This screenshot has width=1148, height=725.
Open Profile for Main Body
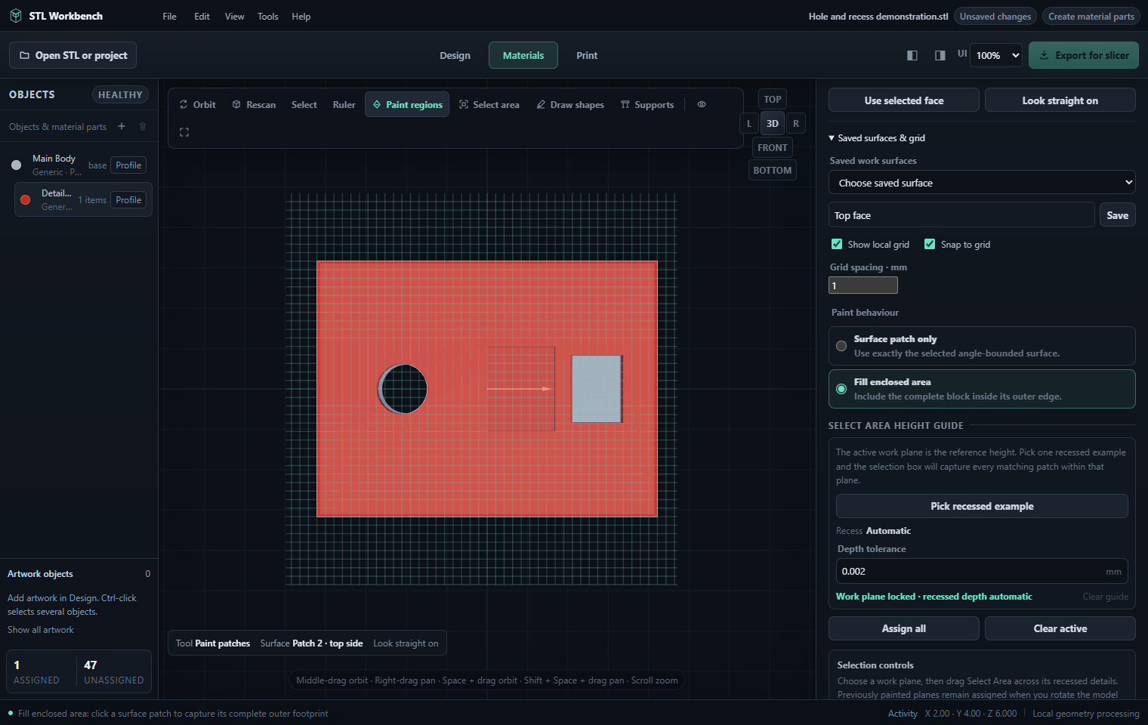[x=128, y=165]
